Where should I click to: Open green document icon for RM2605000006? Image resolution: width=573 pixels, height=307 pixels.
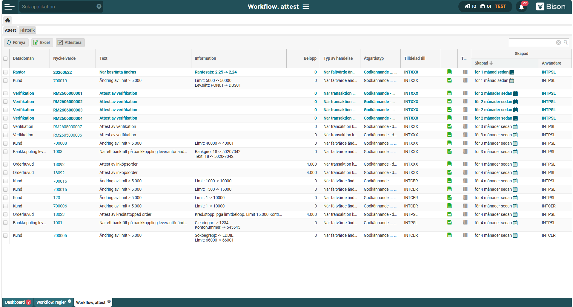coord(449,135)
